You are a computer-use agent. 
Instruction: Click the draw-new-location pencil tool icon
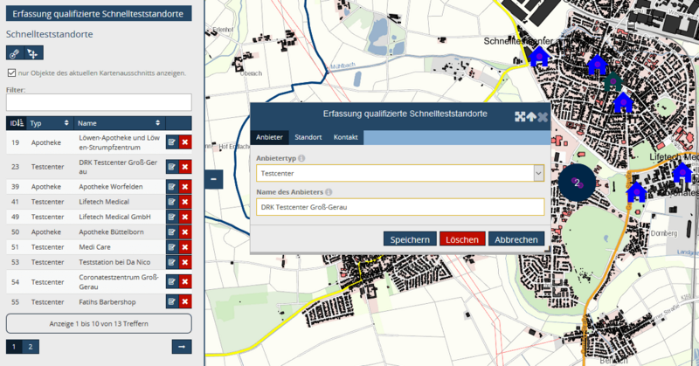[x=15, y=54]
